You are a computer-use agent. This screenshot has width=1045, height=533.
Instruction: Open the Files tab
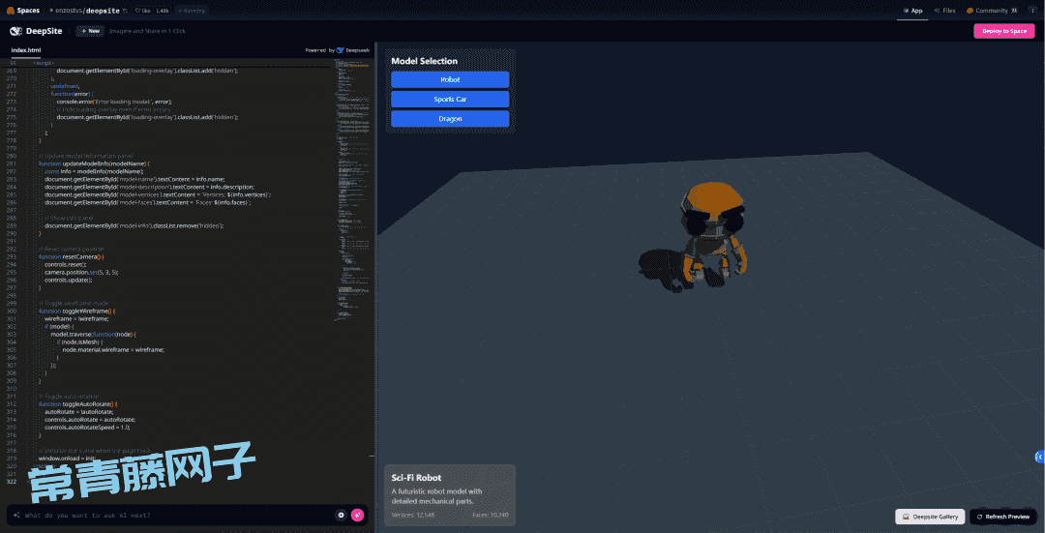pos(943,10)
